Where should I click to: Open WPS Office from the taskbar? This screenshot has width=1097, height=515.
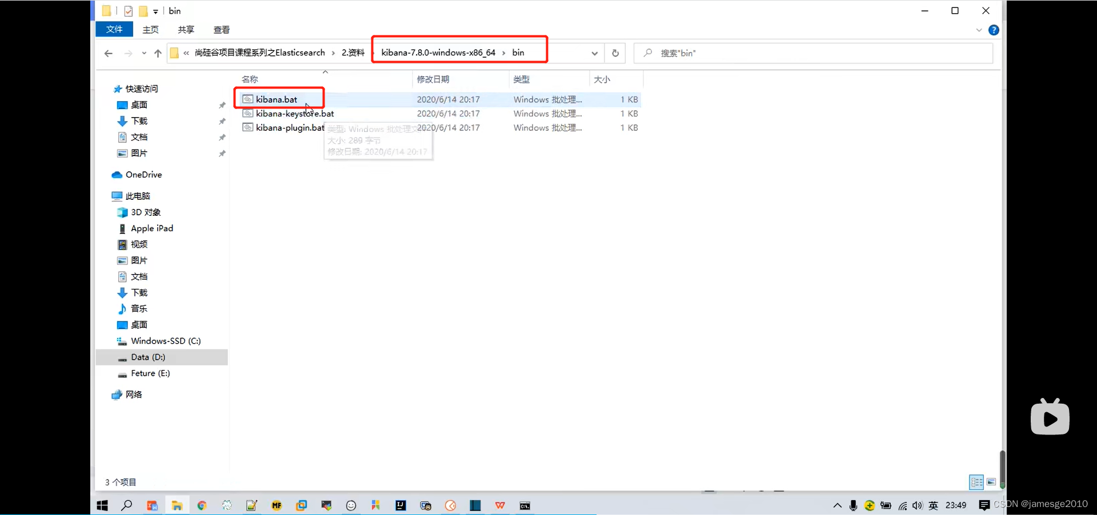coord(500,506)
